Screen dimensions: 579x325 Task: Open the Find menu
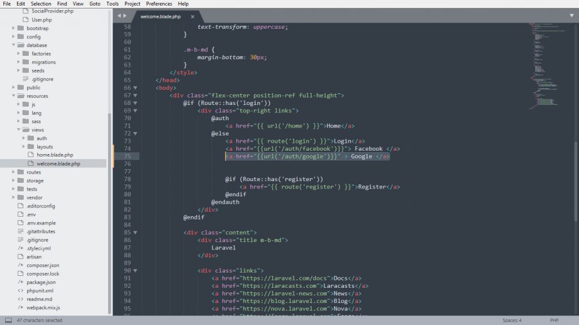pyautogui.click(x=62, y=4)
